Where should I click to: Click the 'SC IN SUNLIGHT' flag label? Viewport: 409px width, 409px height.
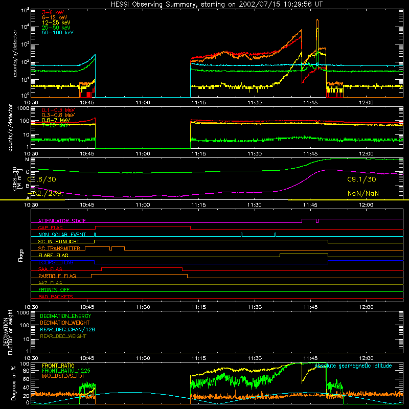tap(59, 241)
